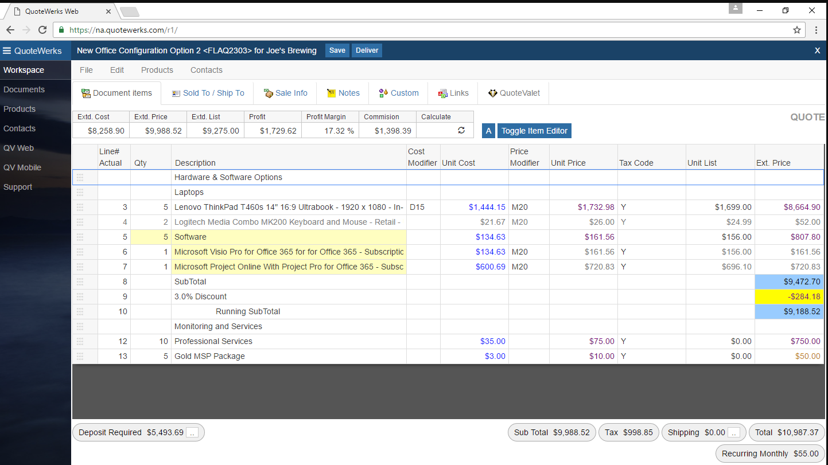Switch to the Notes tab
828x465 pixels.
tap(343, 93)
